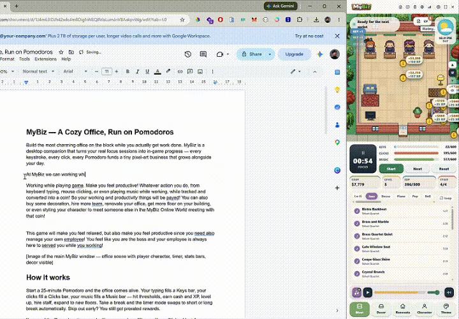Bookmark the page with the star icon
This screenshot has width=459, height=319.
tap(182, 20)
